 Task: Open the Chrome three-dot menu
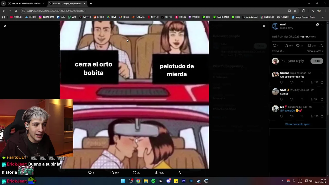tap(325, 11)
